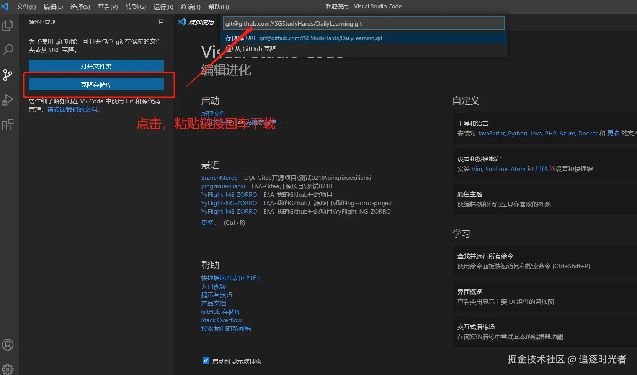Click the VS Code logo in title bar
Viewport: 637px width, 375px height.
pos(5,7)
